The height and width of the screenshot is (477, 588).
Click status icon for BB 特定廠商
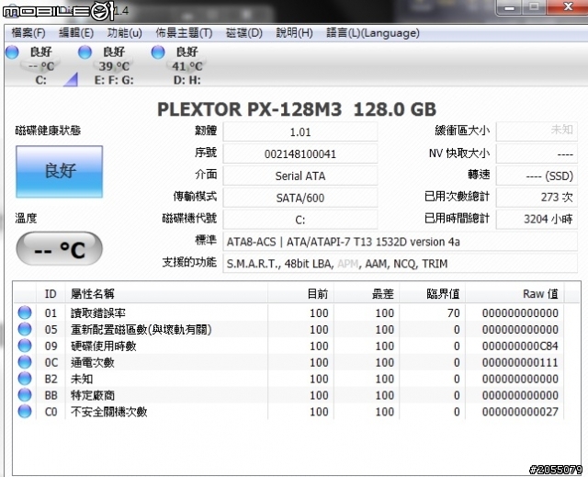(x=25, y=395)
